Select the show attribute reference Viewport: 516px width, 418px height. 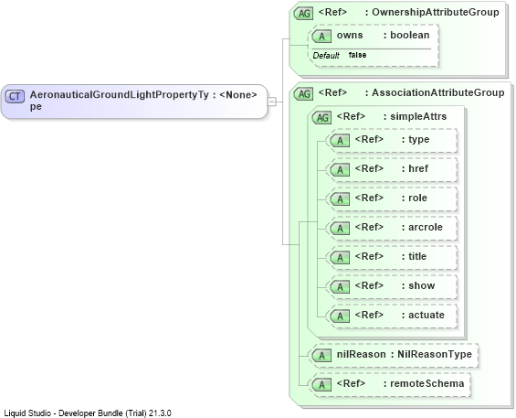(394, 287)
